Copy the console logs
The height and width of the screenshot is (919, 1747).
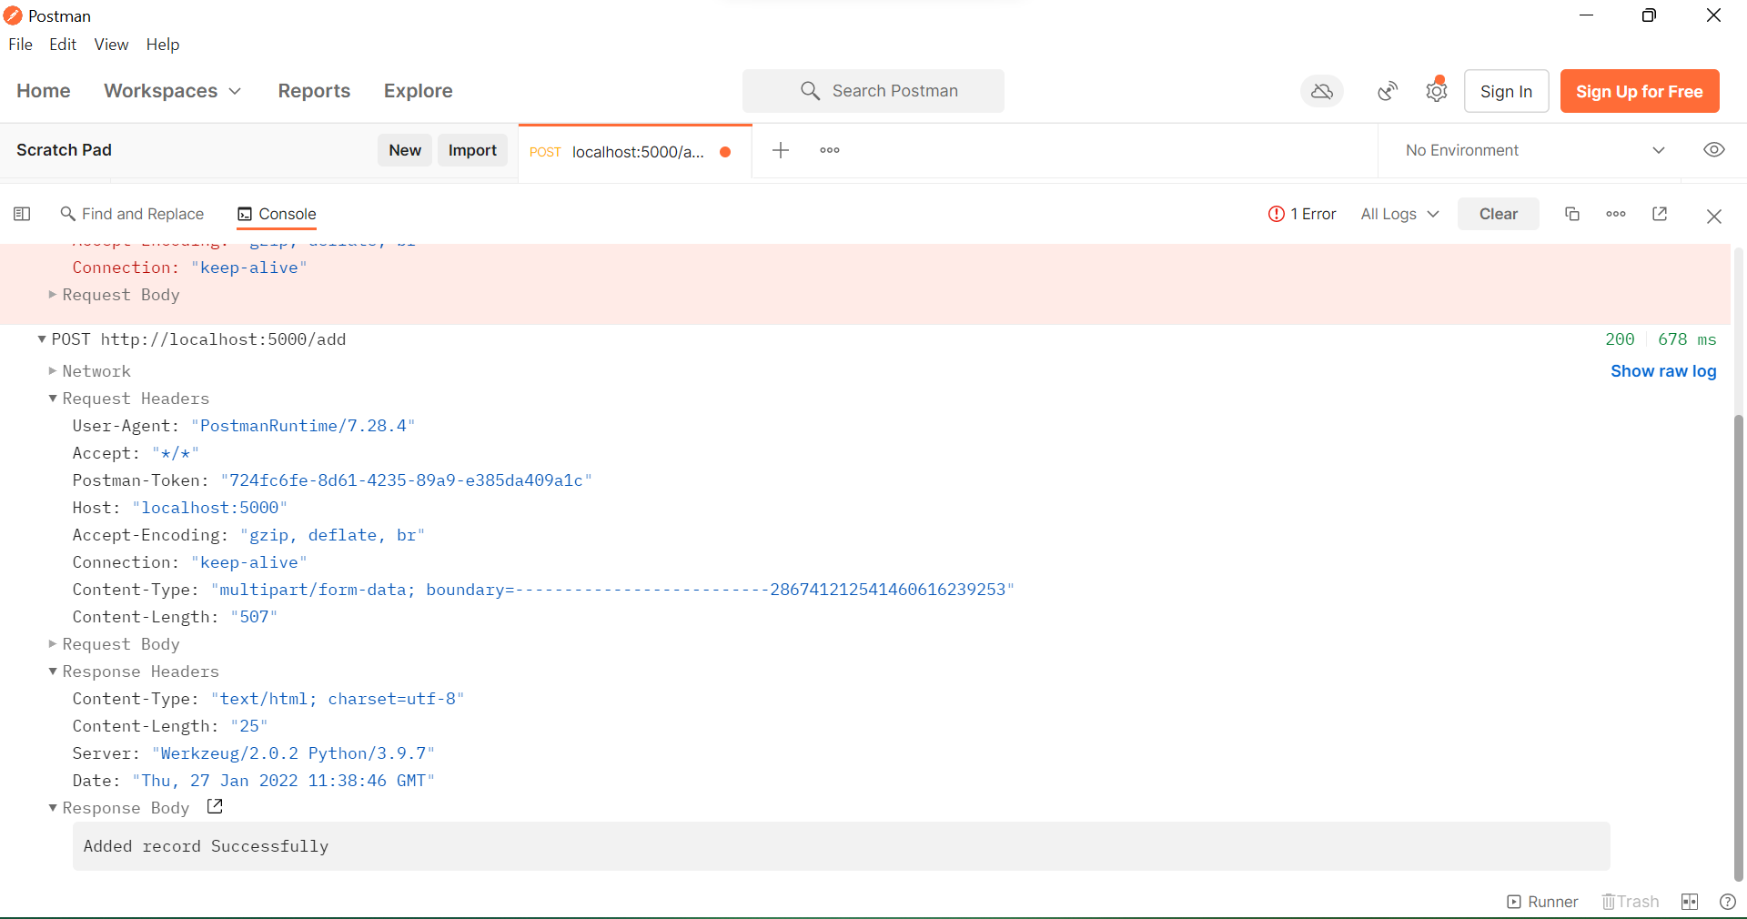click(1571, 214)
